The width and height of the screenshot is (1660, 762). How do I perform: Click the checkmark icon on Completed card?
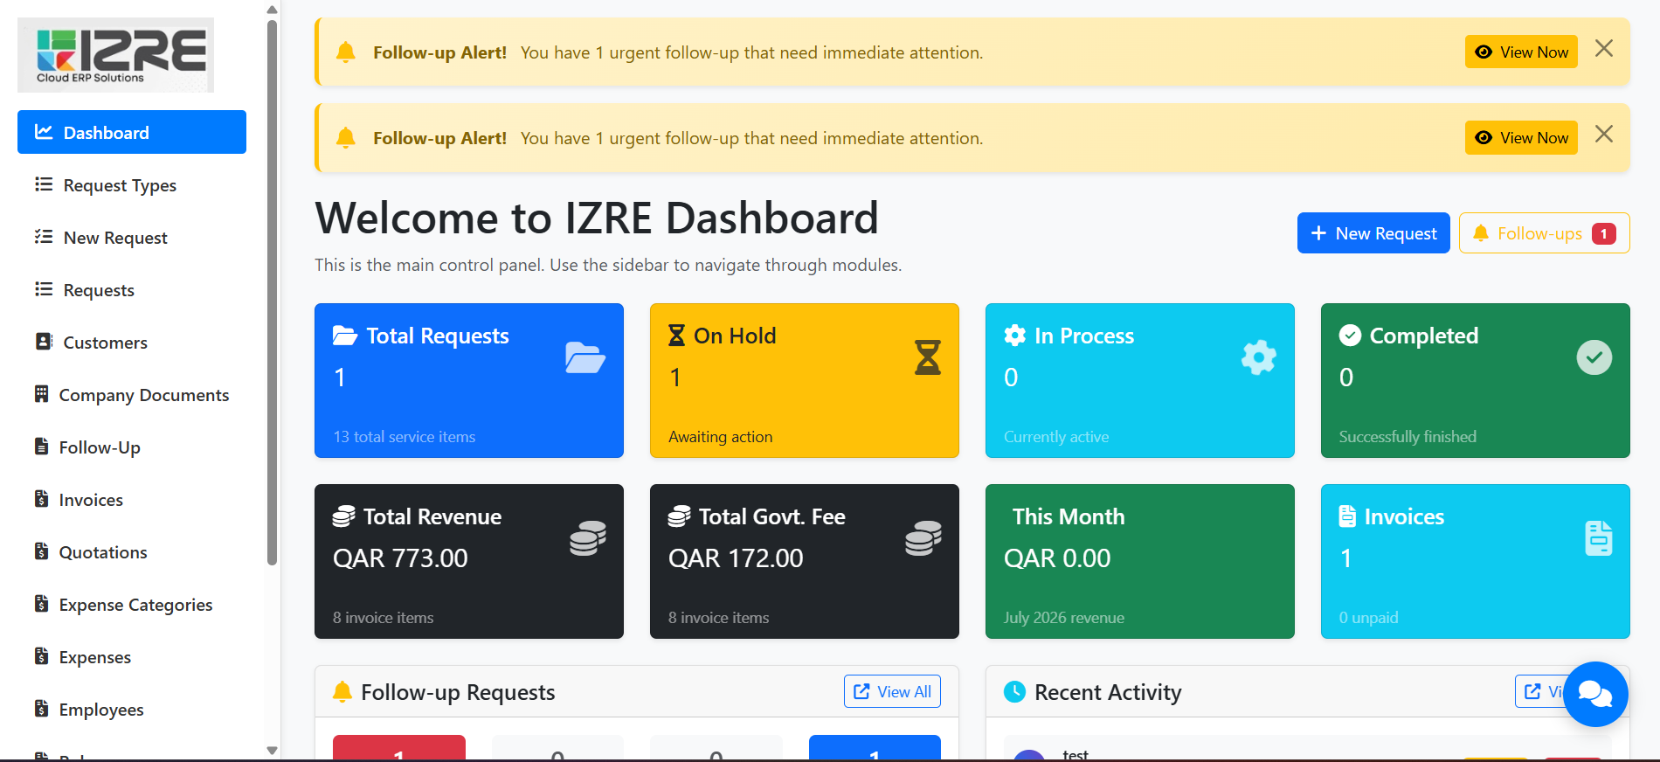tap(1594, 357)
